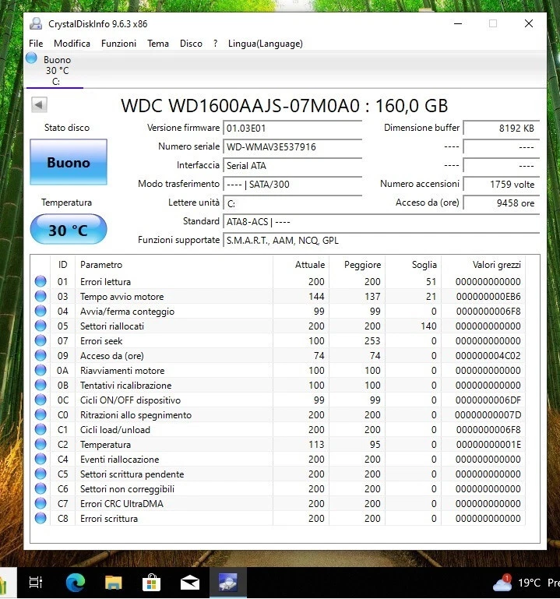Click the C: drive letter field
Screen dimensions: 560x599
tap(292, 203)
